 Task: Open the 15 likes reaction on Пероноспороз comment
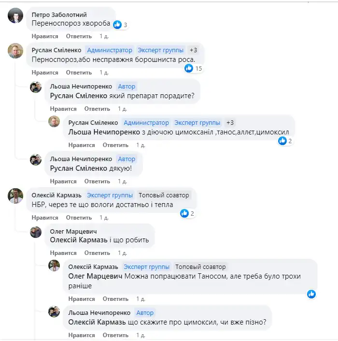point(193,69)
